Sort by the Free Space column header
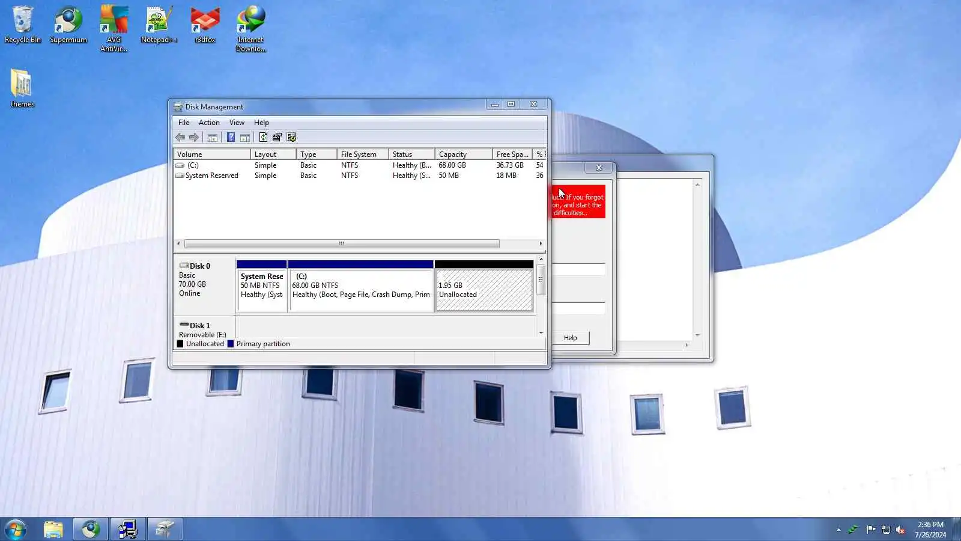 pos(512,154)
